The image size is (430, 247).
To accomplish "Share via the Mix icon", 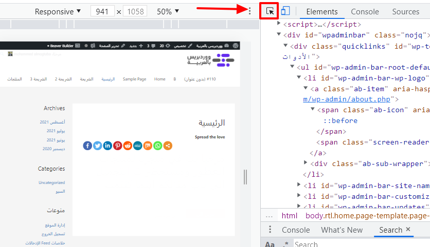I will pyautogui.click(x=148, y=146).
